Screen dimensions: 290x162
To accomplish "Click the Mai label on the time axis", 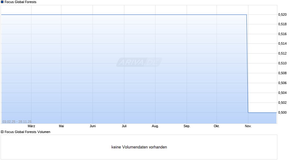I will click(x=61, y=126).
